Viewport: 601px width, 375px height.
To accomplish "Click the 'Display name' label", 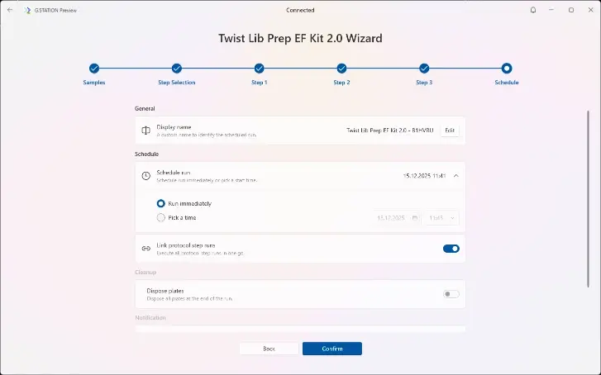I will coord(174,126).
